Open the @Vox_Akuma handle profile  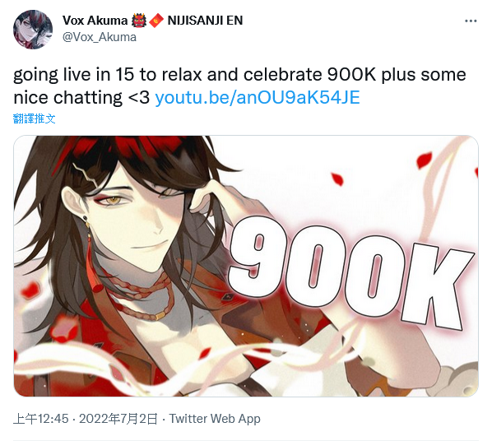tap(100, 37)
